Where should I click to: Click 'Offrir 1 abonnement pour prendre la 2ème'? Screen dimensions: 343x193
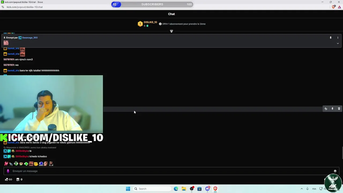[x=184, y=24]
